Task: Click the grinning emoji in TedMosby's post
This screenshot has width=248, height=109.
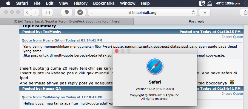Action: (x=232, y=82)
